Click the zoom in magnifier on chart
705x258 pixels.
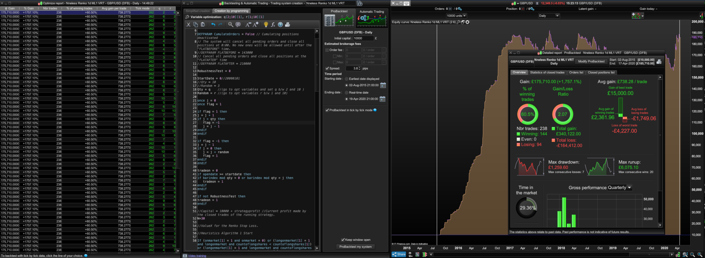pos(699,255)
